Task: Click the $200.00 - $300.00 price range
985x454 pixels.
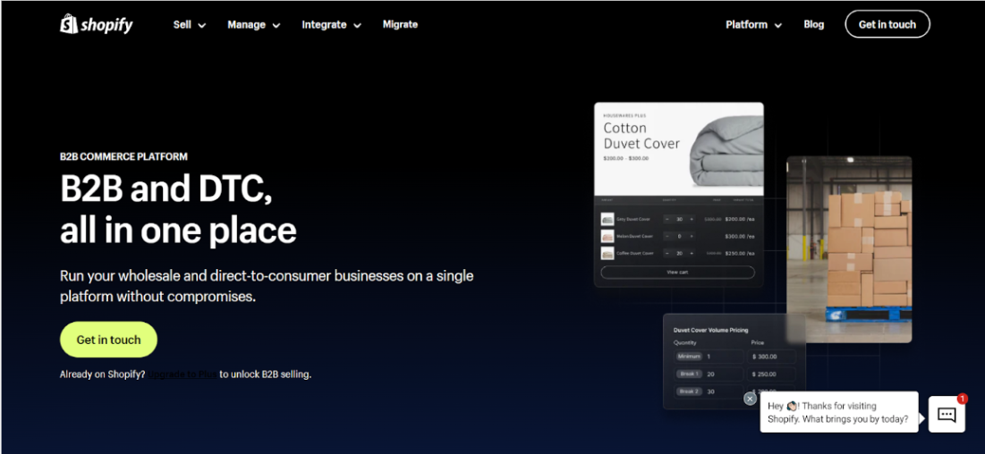Action: click(x=625, y=159)
